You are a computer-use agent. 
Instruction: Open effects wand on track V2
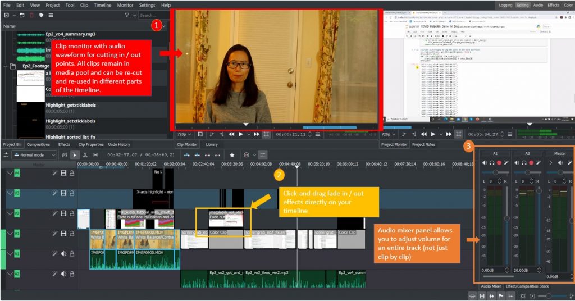(55, 213)
